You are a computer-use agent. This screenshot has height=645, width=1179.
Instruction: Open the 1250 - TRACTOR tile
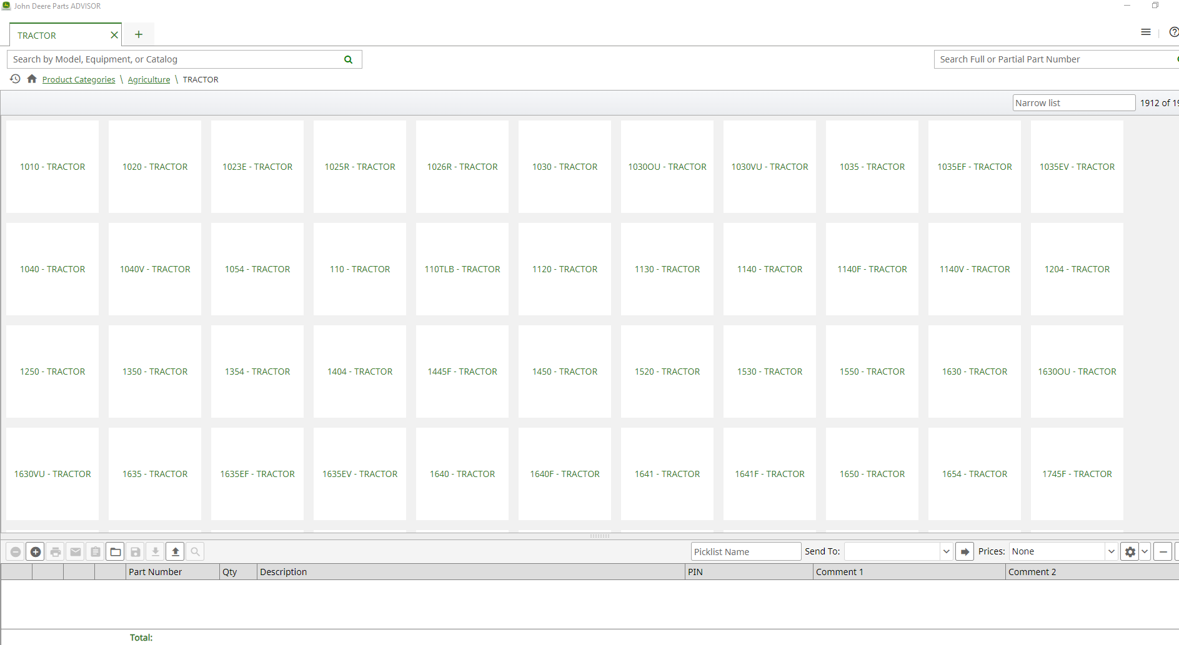tap(52, 372)
